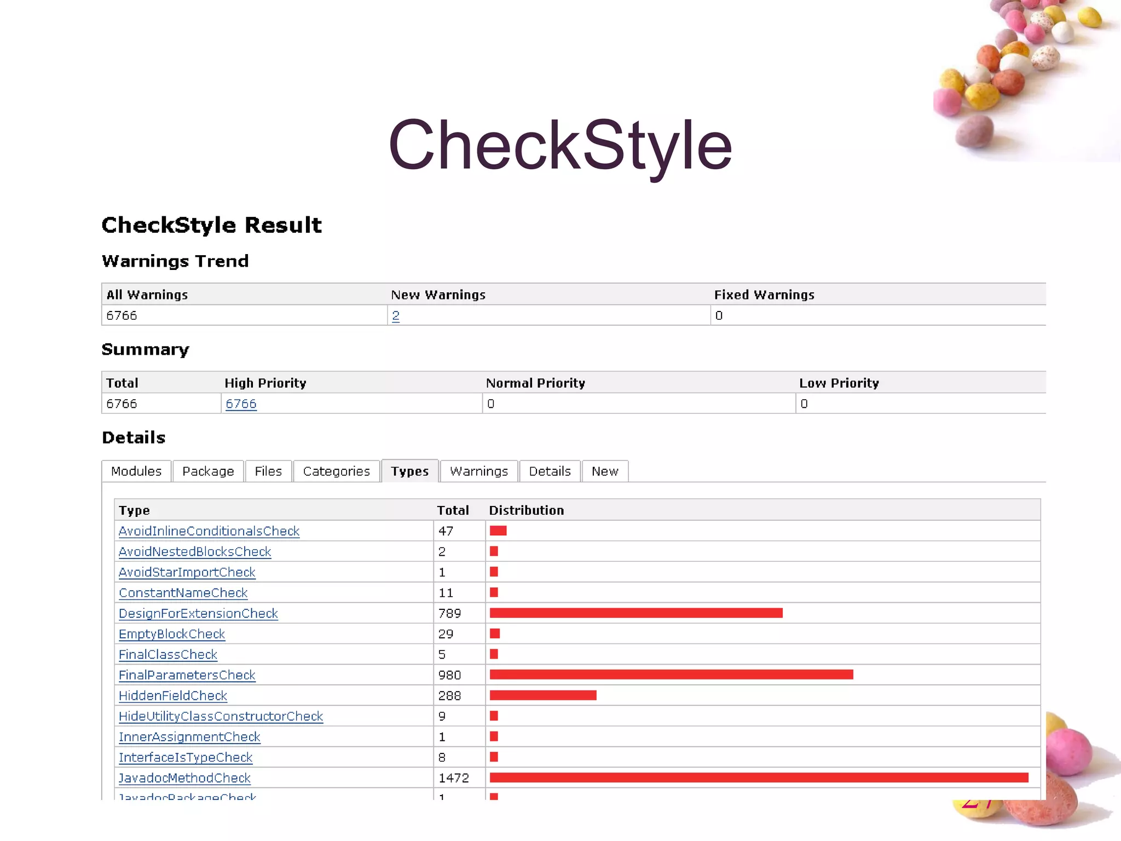The width and height of the screenshot is (1121, 841).
Task: Click the total value 980
Action: click(x=450, y=675)
